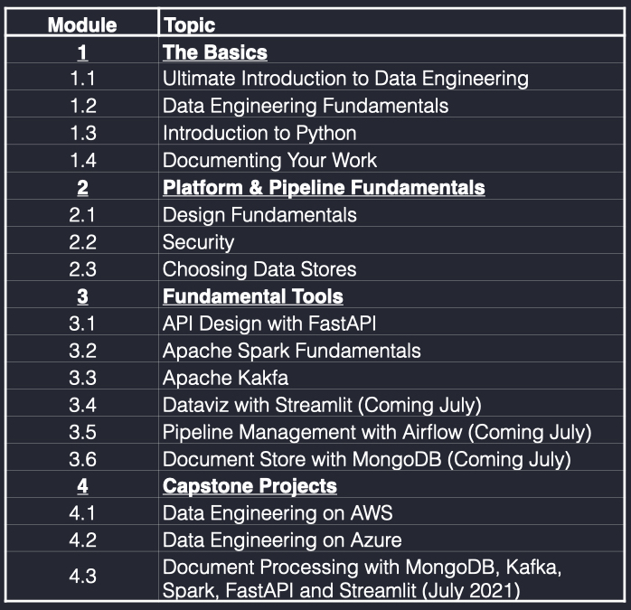This screenshot has width=631, height=610.
Task: Click the Data Engineering on AWS topic
Action: 278,513
